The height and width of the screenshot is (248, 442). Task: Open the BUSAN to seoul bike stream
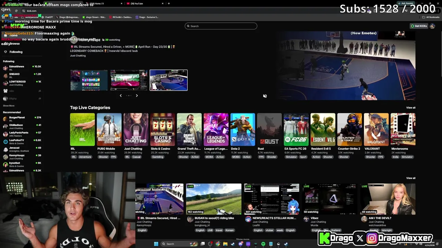(214, 199)
